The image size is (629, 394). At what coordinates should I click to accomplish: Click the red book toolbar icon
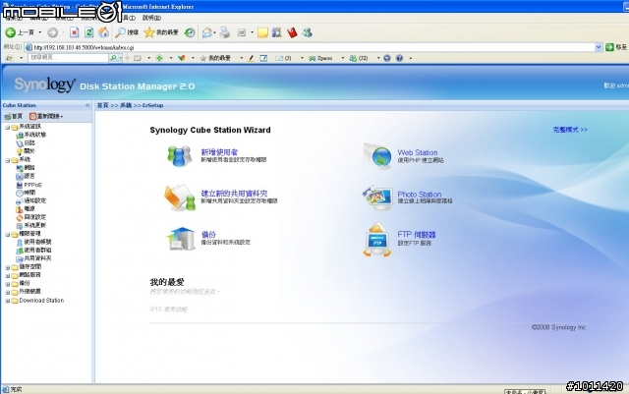point(292,32)
